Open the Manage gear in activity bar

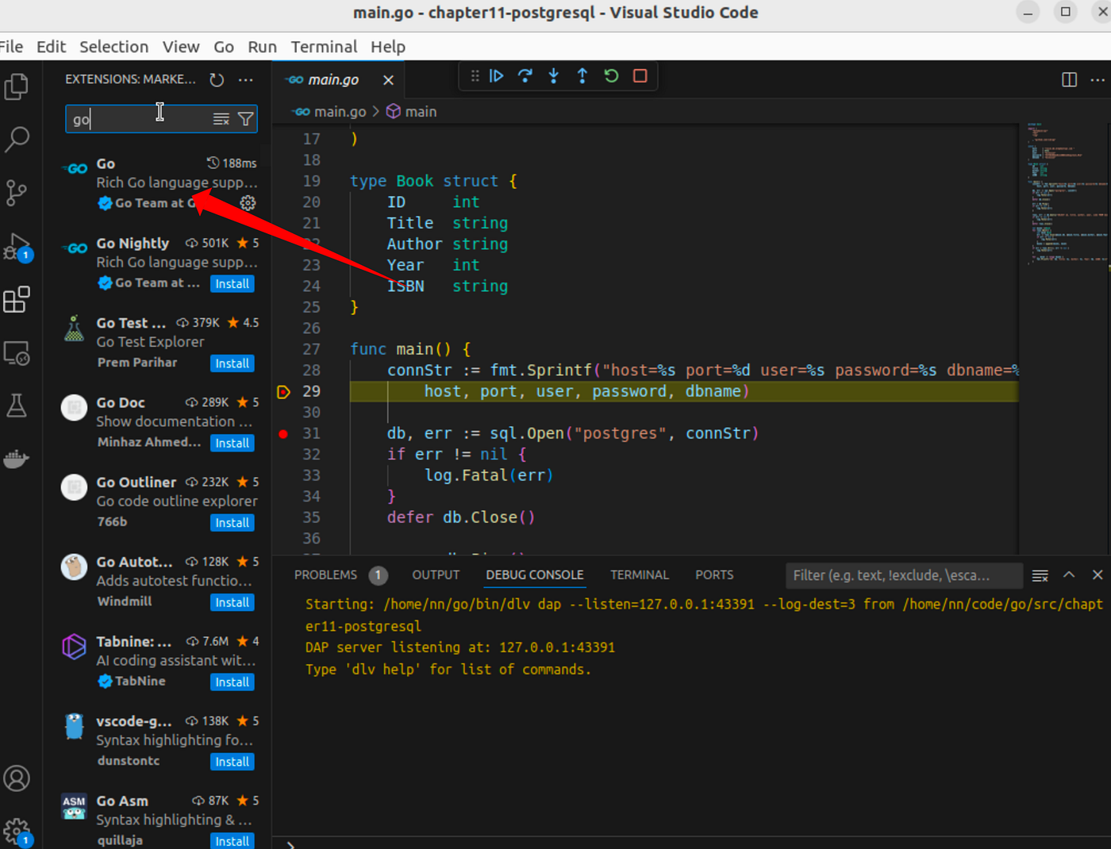(x=17, y=832)
